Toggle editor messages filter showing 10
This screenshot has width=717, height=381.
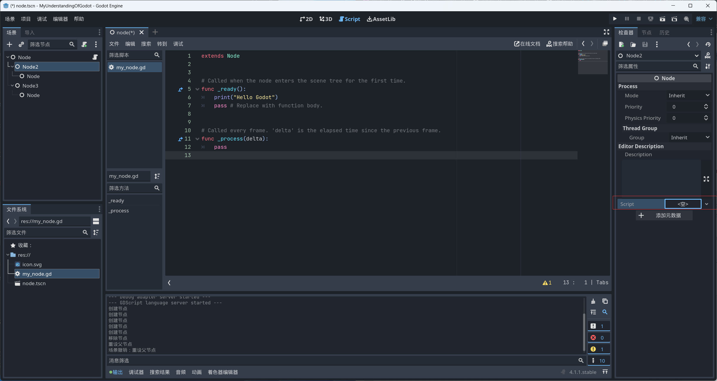click(599, 361)
